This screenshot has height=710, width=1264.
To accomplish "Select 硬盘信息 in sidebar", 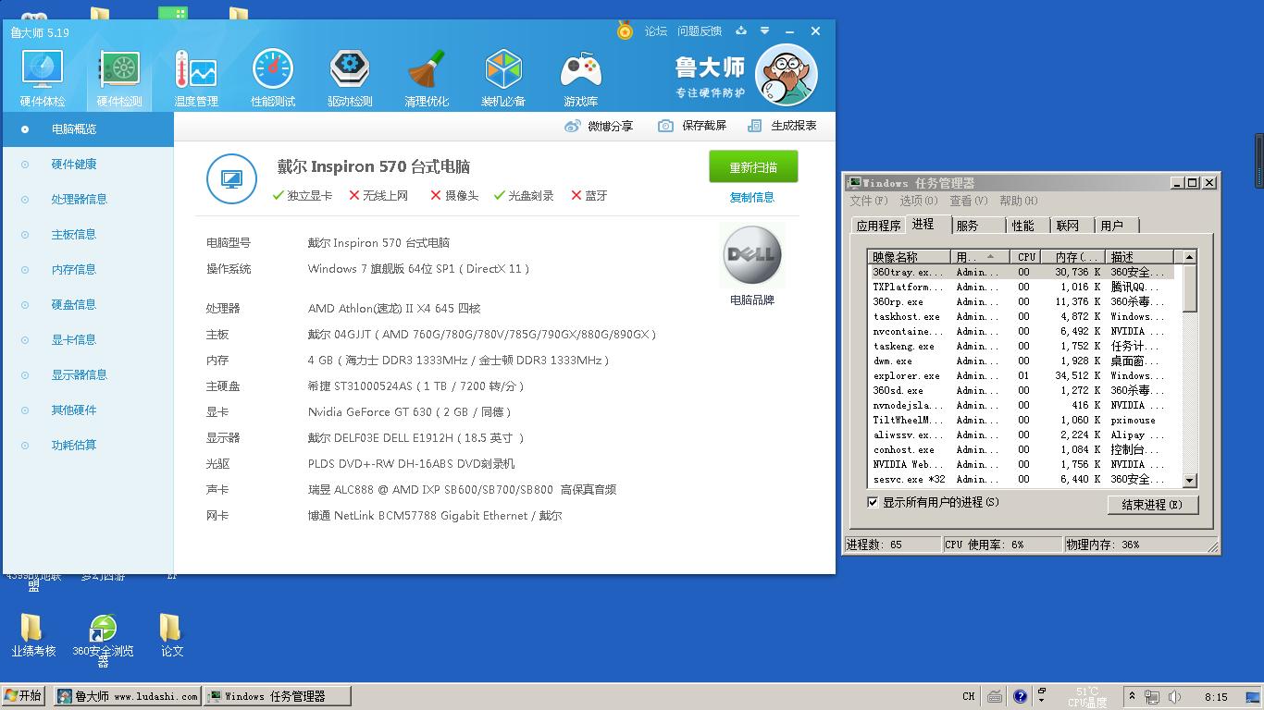I will coord(74,305).
